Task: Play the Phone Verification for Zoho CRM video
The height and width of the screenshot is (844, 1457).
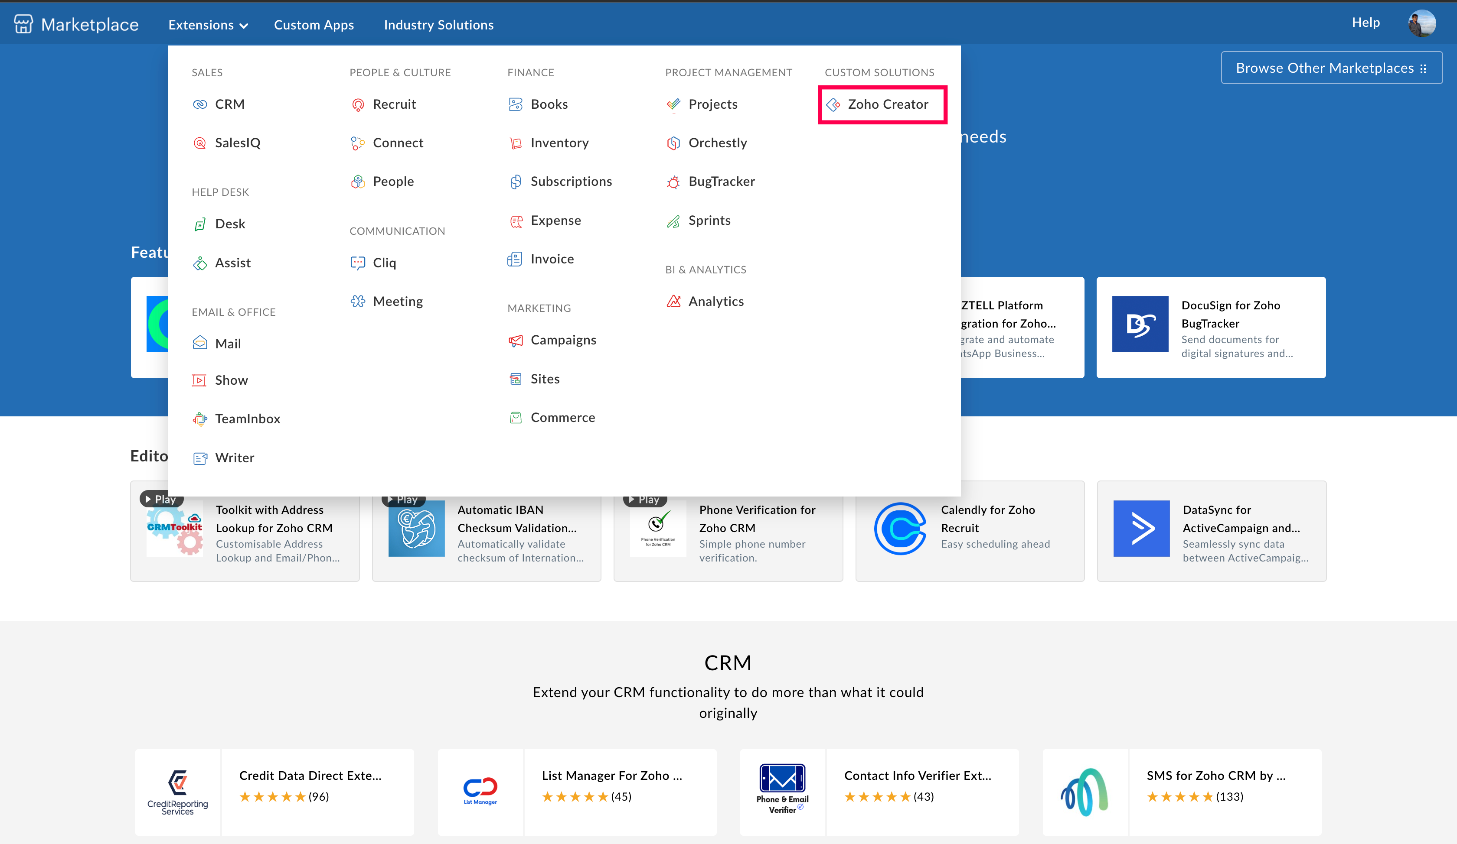Action: 645,499
